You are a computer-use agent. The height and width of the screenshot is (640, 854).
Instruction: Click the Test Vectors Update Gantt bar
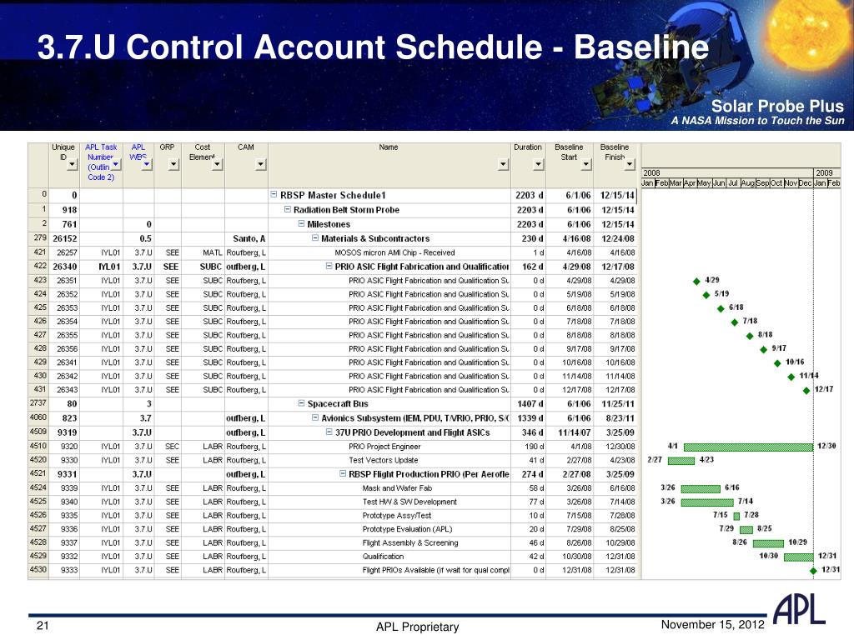(681, 461)
